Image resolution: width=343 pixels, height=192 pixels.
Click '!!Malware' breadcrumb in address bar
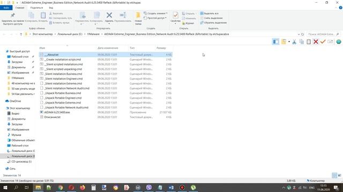click(93, 34)
